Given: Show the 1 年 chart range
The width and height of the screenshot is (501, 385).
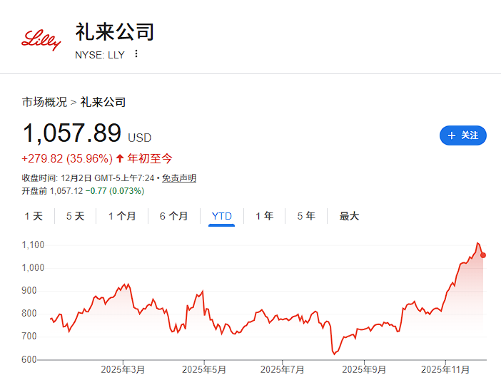Looking at the screenshot, I should pyautogui.click(x=264, y=216).
